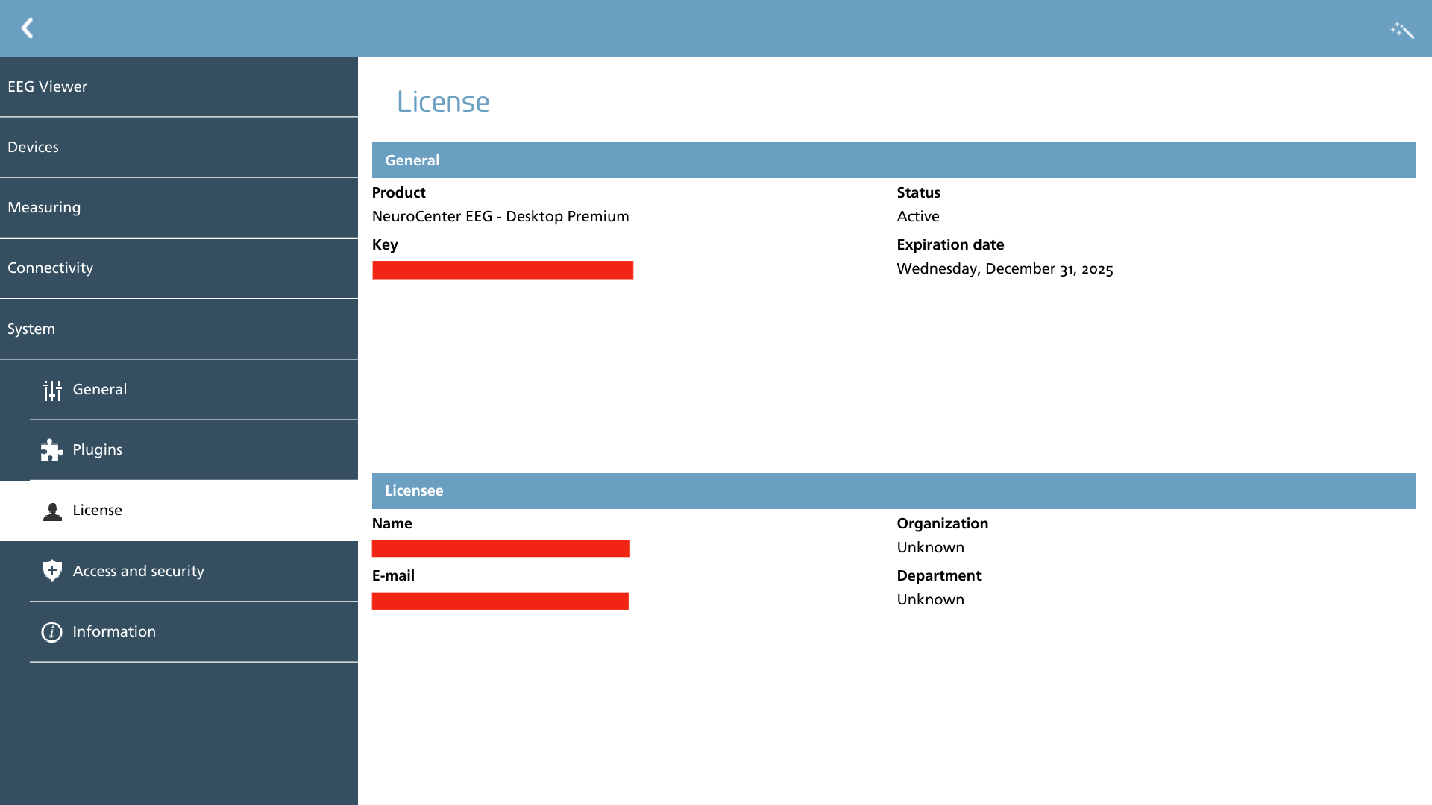Click the Licensee section header bar

coord(894,490)
